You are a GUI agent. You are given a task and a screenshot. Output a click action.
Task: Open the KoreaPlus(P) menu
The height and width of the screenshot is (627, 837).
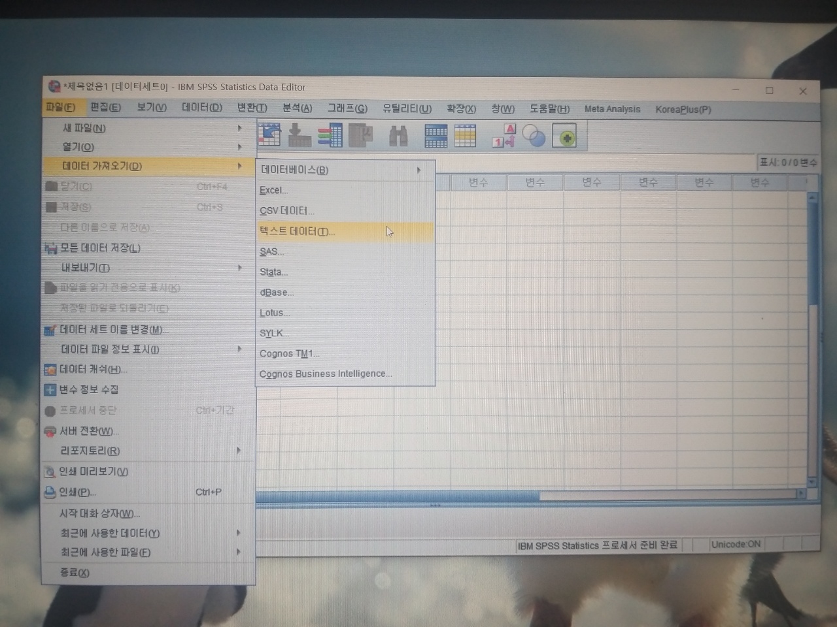[x=683, y=110]
